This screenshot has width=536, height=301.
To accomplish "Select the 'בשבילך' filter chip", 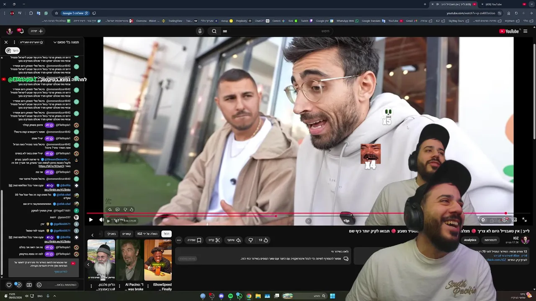I will tap(111, 234).
